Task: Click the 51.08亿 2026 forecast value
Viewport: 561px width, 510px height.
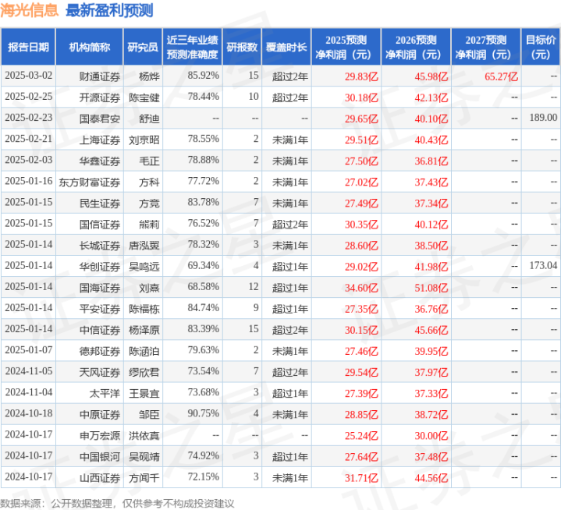Action: 431,288
